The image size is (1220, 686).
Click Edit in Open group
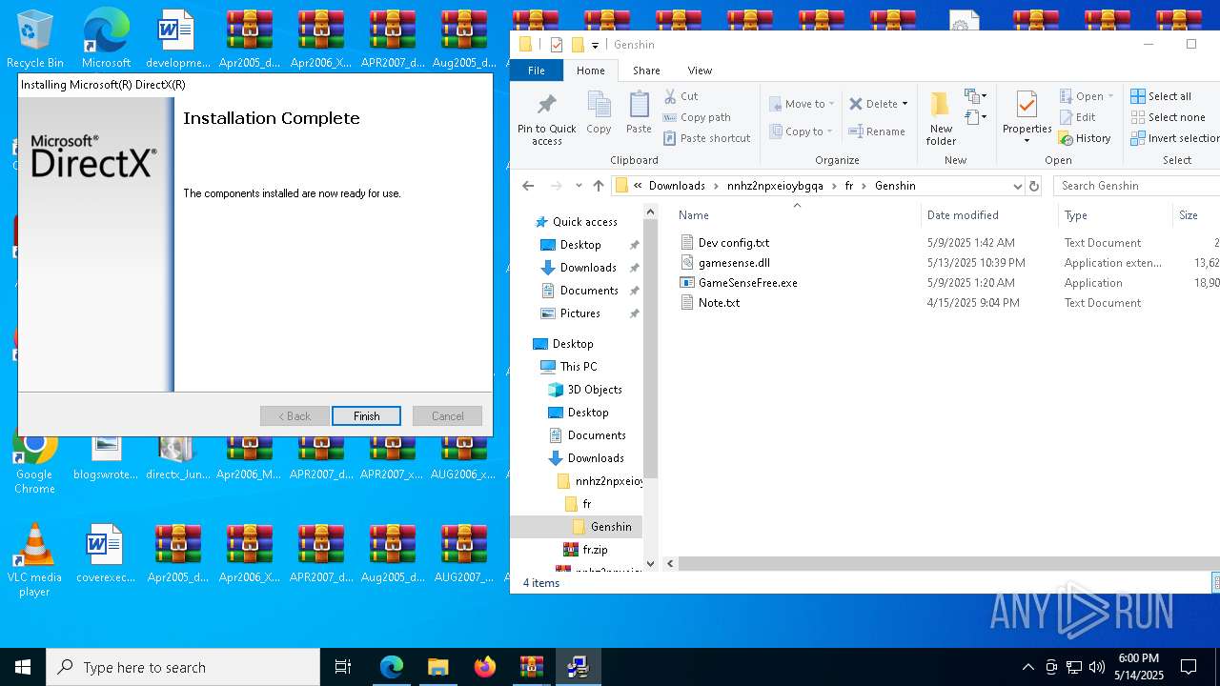(x=1077, y=117)
